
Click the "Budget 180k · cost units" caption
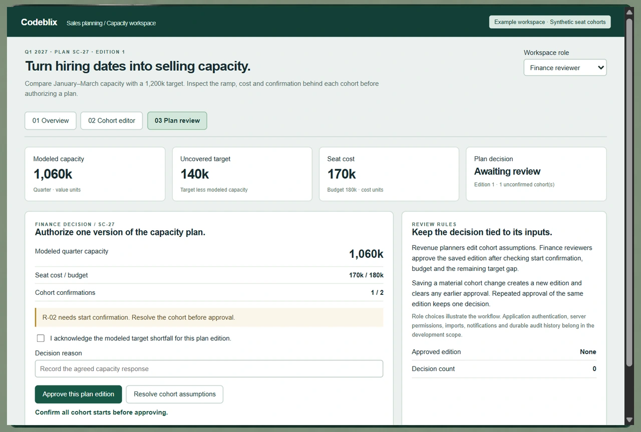pos(356,190)
